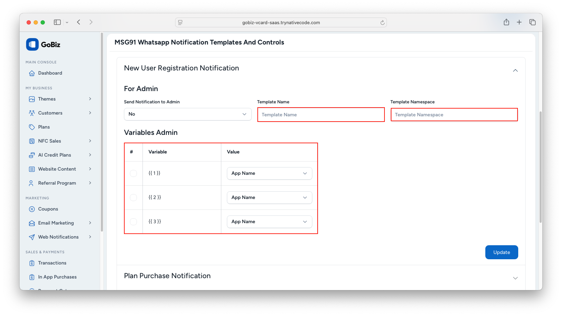Image resolution: width=562 pixels, height=316 pixels.
Task: Click the Value column header
Action: pyautogui.click(x=233, y=152)
